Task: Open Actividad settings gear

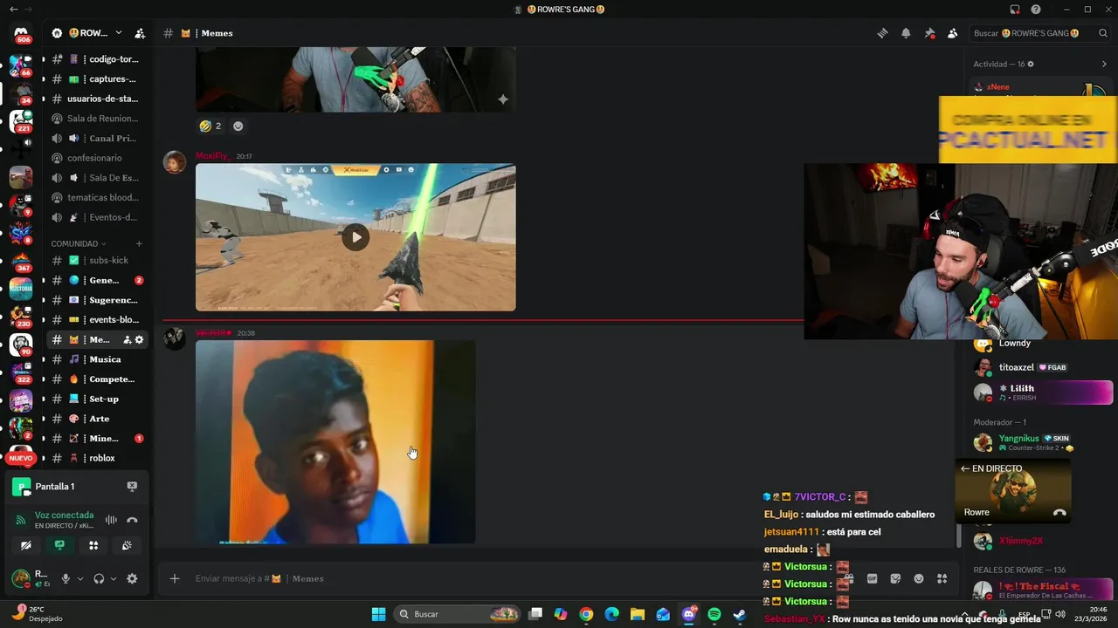Action: click(x=1031, y=64)
